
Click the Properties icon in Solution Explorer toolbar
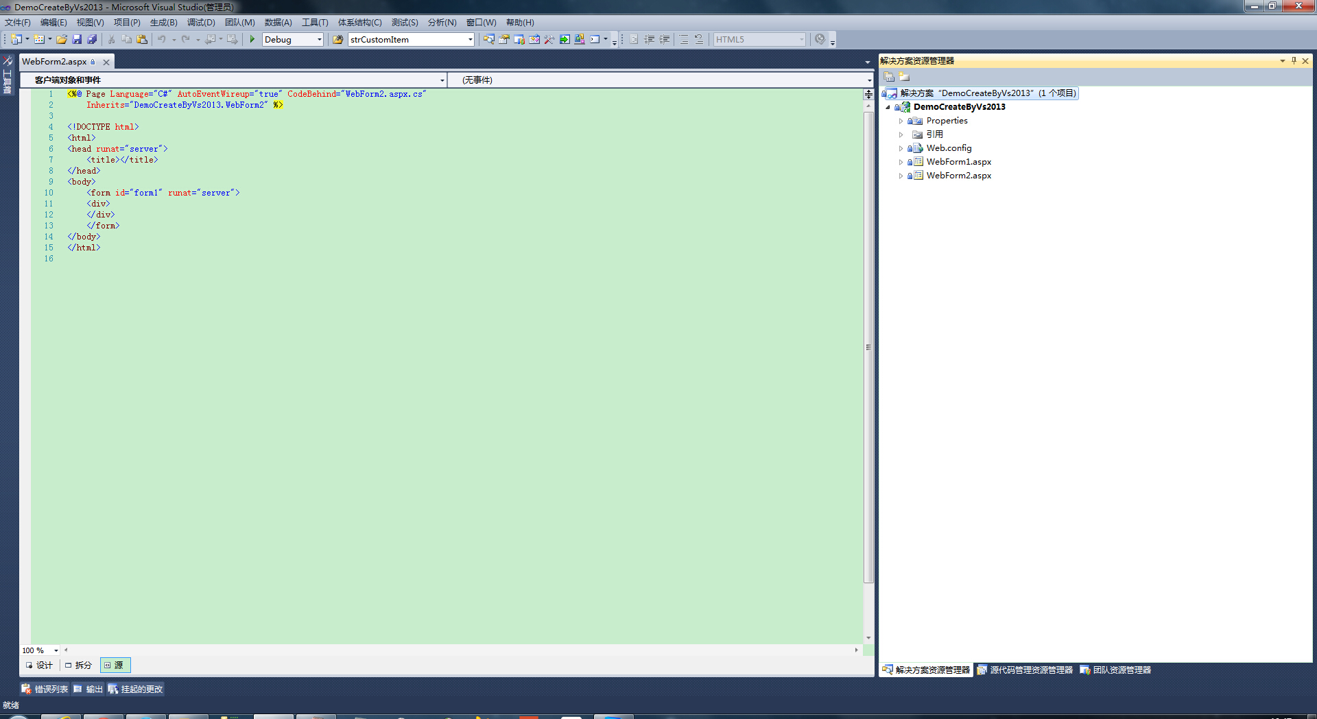point(889,77)
